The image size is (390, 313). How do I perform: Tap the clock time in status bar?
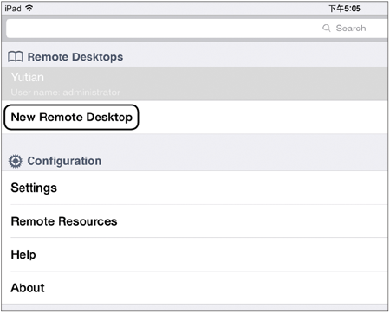[x=344, y=9]
